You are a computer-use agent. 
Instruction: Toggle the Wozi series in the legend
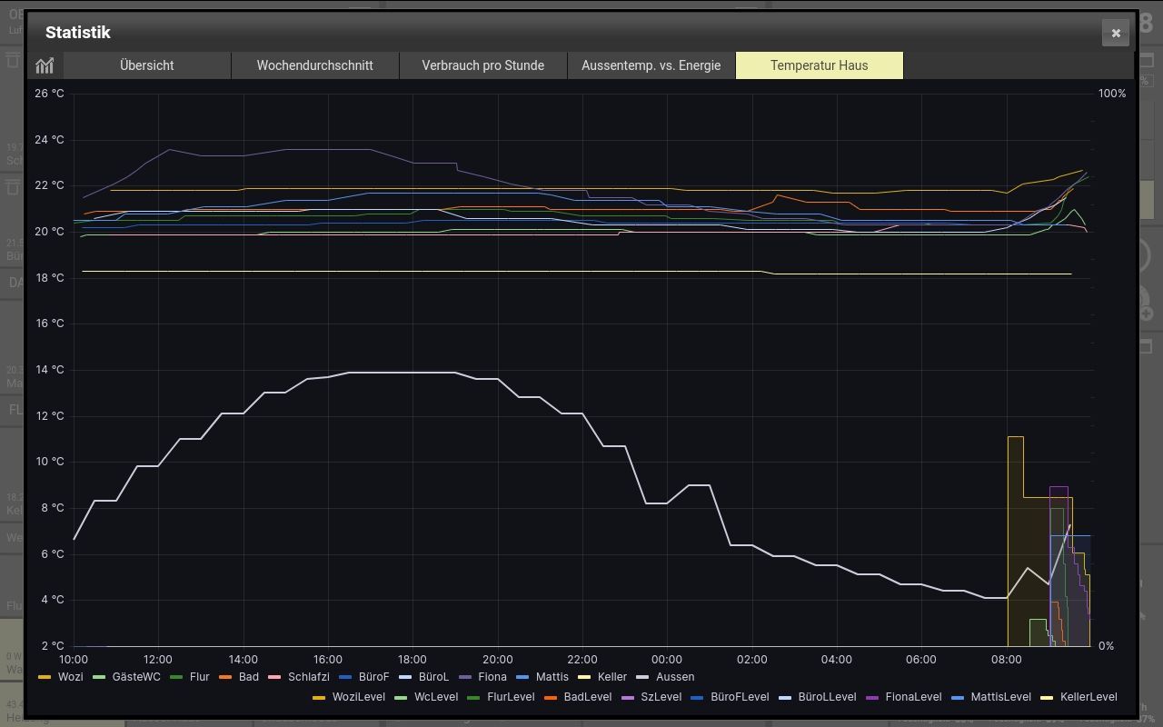(x=61, y=677)
